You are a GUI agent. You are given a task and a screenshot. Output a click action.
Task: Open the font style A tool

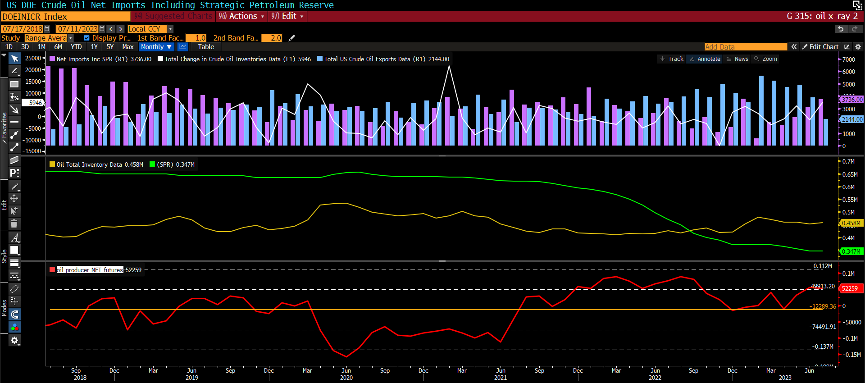14,237
